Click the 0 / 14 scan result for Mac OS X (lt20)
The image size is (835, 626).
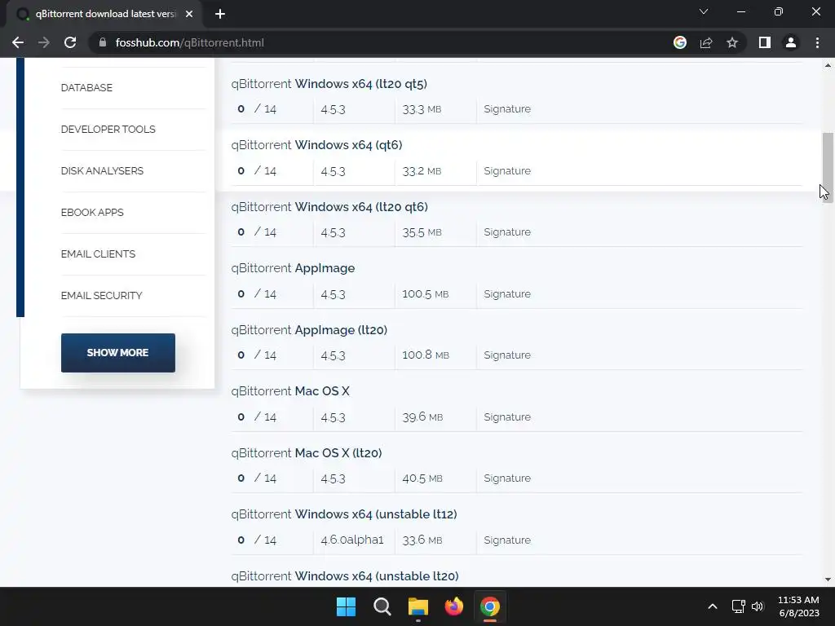point(257,478)
